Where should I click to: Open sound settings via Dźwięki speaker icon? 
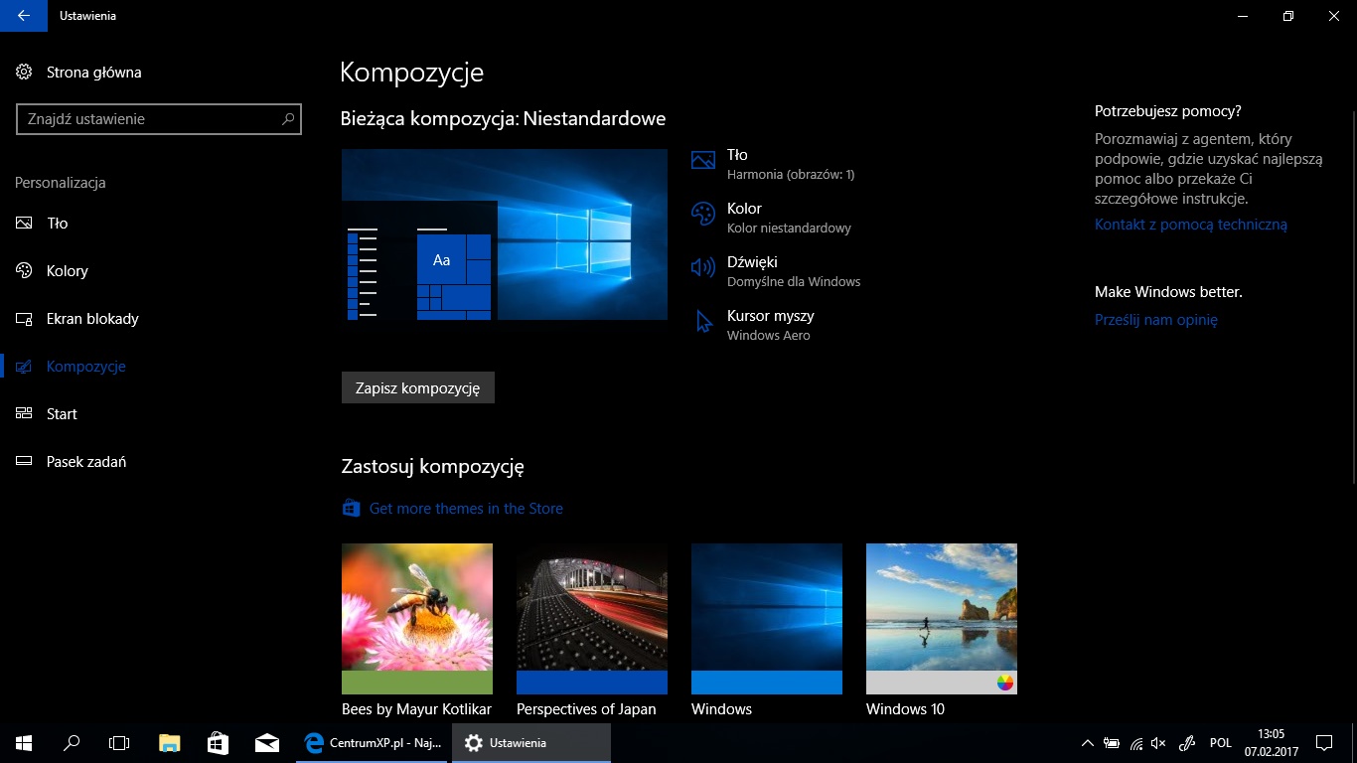point(703,267)
